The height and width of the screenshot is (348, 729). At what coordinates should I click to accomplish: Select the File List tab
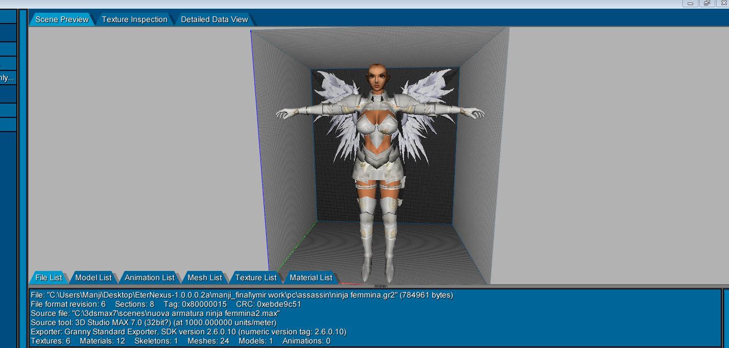(x=49, y=278)
